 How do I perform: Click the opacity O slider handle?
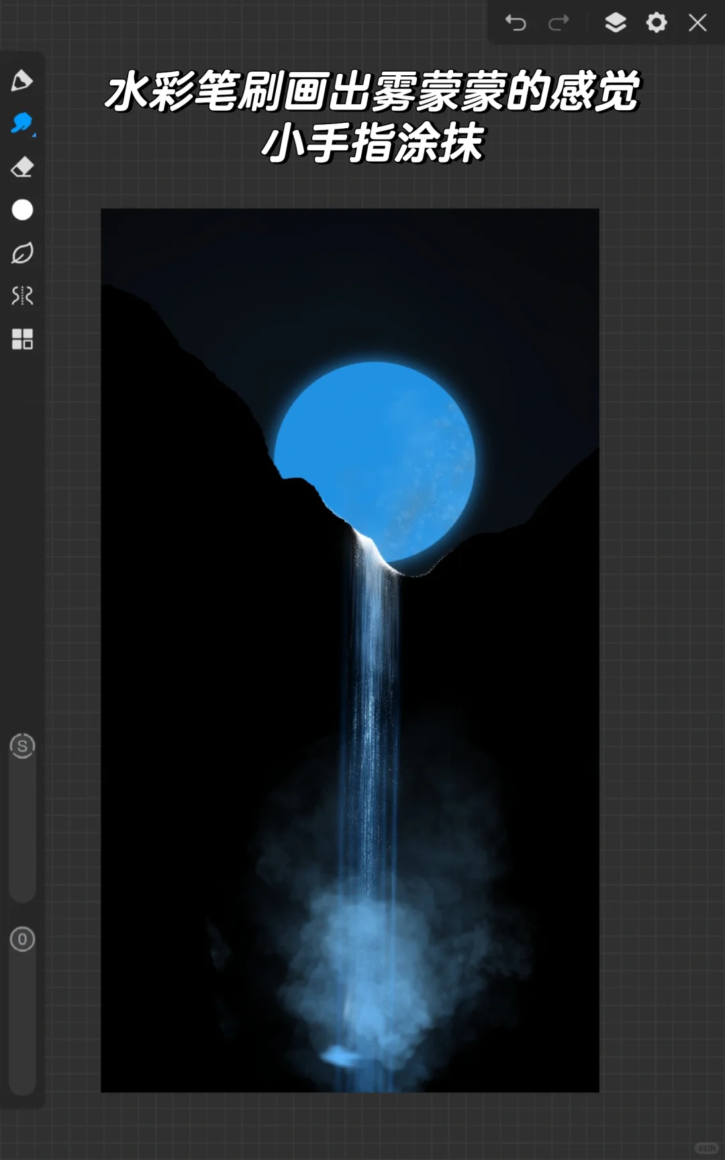click(22, 939)
